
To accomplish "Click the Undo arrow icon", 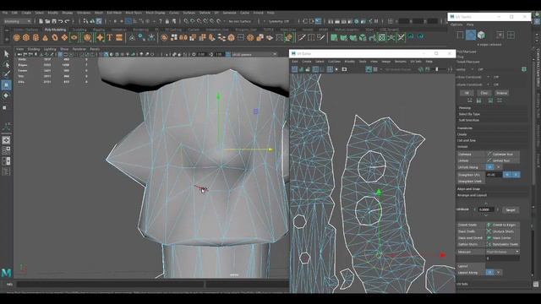I will click(x=60, y=21).
